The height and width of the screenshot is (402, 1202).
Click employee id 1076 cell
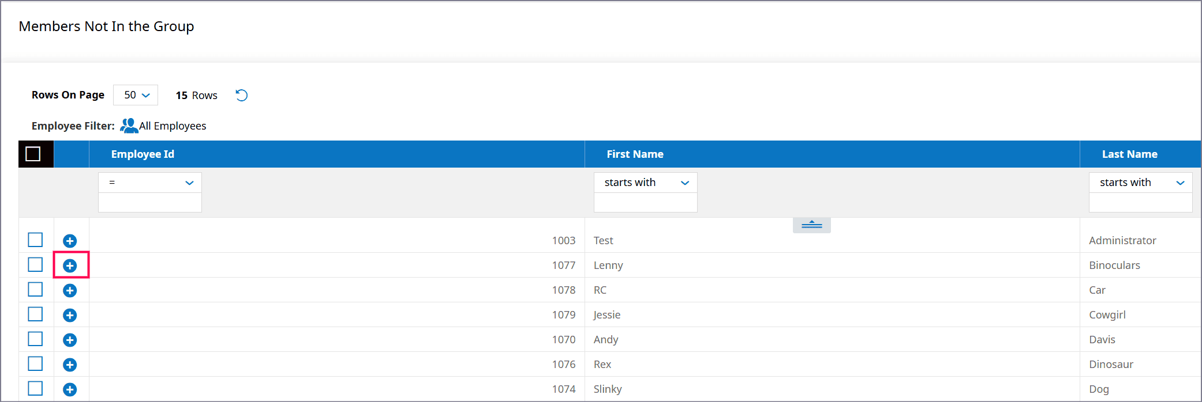click(x=564, y=365)
